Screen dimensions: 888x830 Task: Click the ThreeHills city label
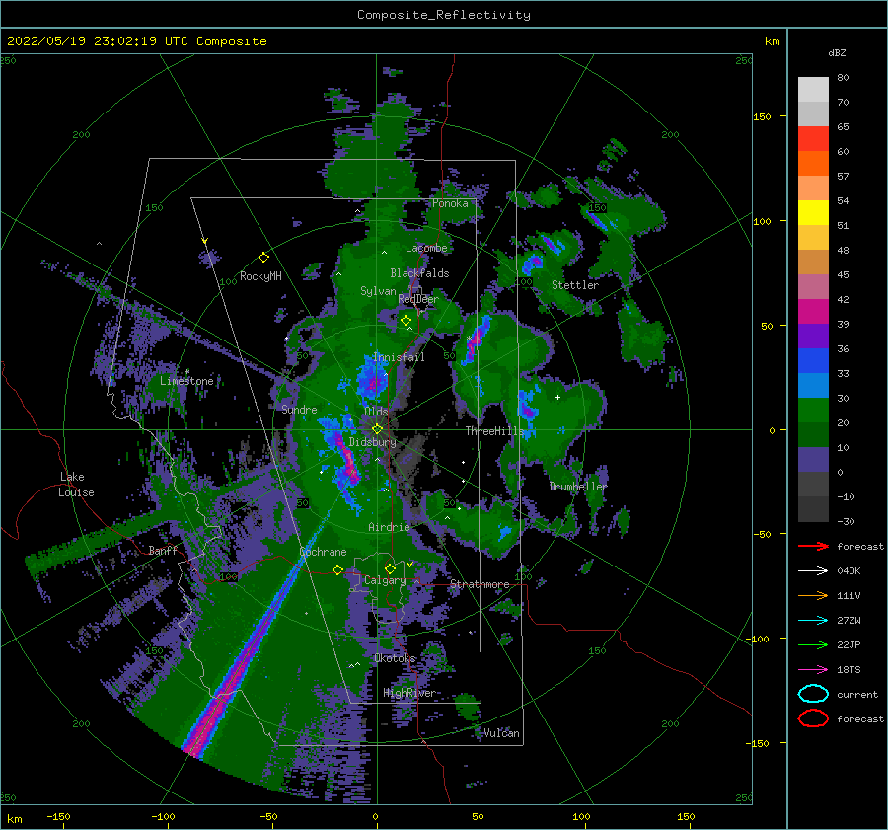pyautogui.click(x=495, y=431)
